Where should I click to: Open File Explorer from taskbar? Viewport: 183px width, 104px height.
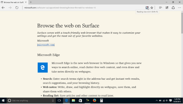73,101
